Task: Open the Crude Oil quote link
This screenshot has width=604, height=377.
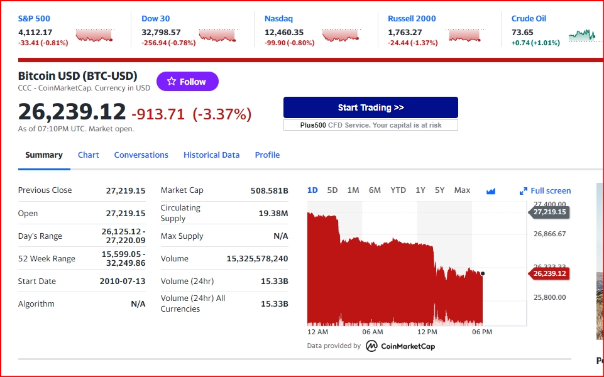Action: tap(529, 18)
